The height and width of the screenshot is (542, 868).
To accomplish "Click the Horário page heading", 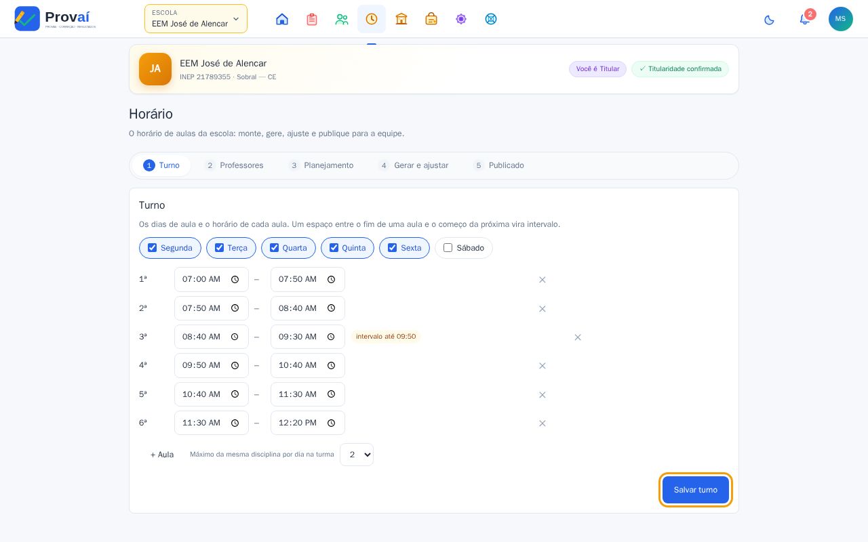I will [x=151, y=114].
